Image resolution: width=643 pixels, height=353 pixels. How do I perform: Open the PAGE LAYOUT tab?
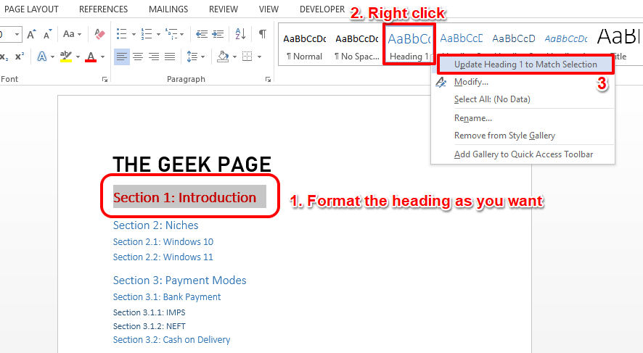coord(31,9)
